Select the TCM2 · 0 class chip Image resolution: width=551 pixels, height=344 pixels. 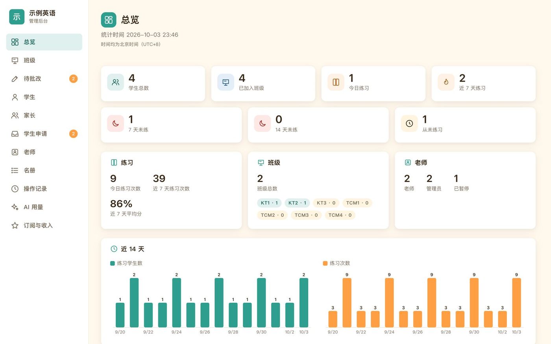(272, 215)
